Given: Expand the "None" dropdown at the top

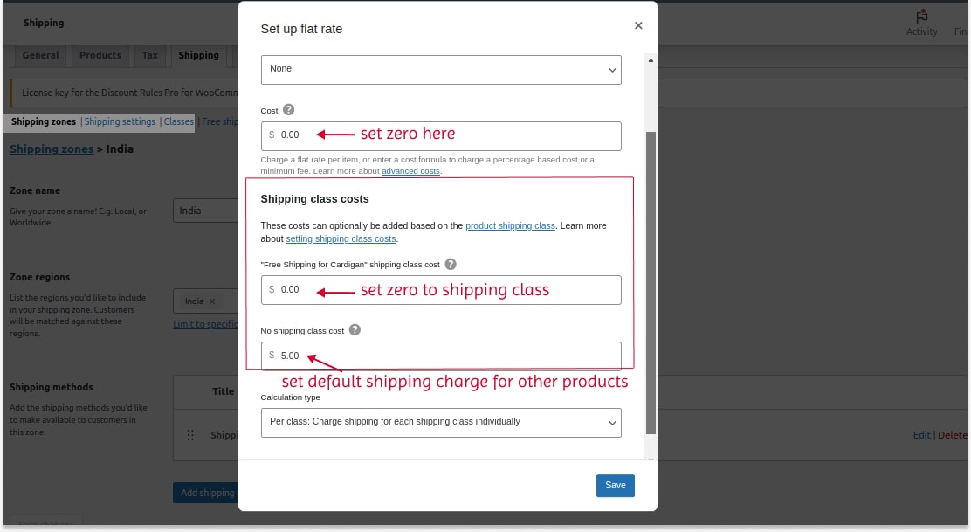Looking at the screenshot, I should (x=440, y=70).
